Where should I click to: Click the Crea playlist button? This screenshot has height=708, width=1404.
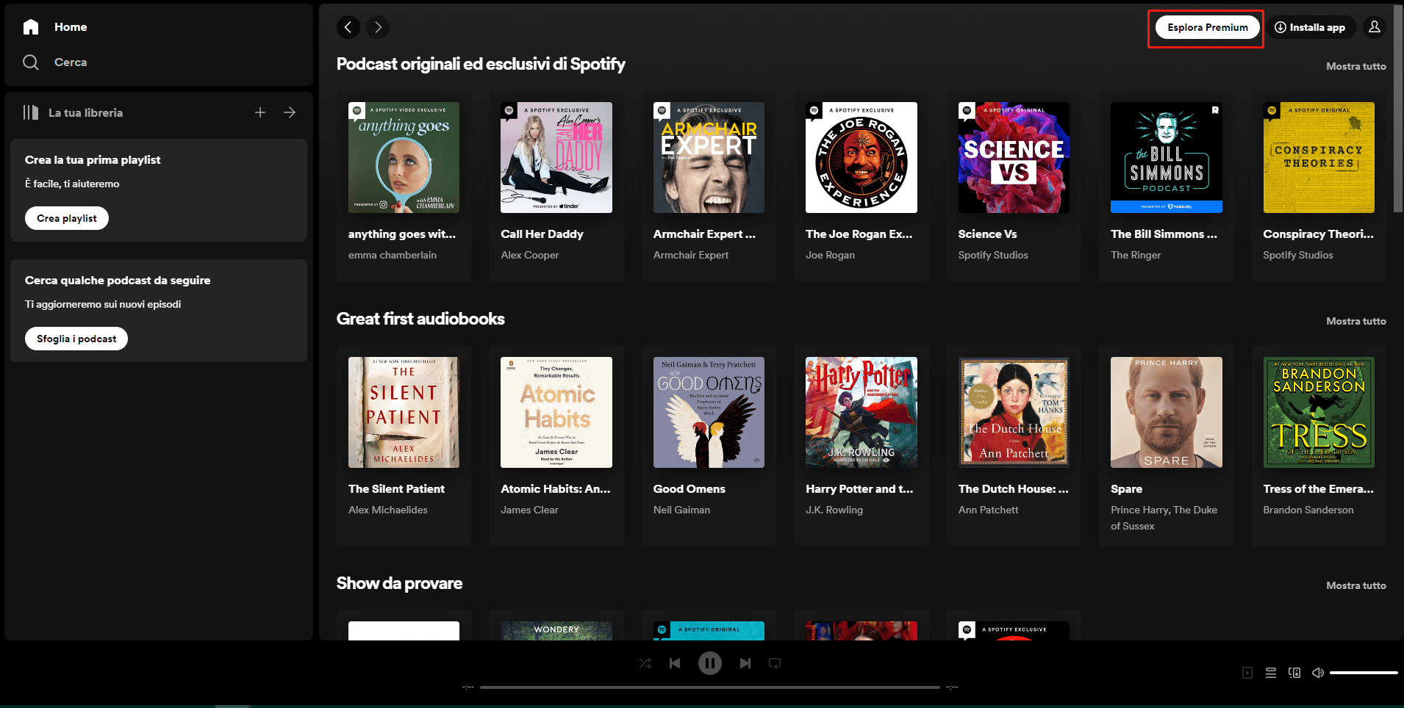point(67,218)
